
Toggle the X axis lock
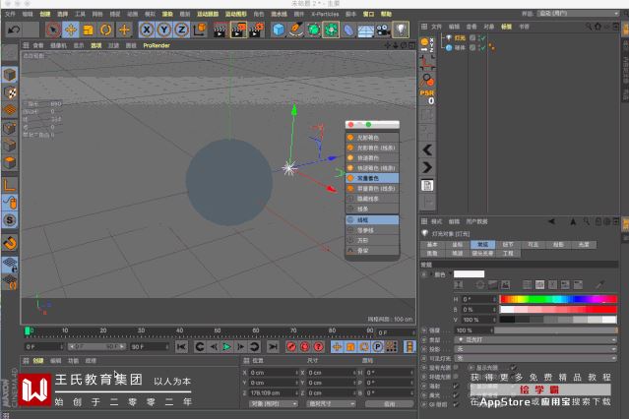pyautogui.click(x=147, y=30)
